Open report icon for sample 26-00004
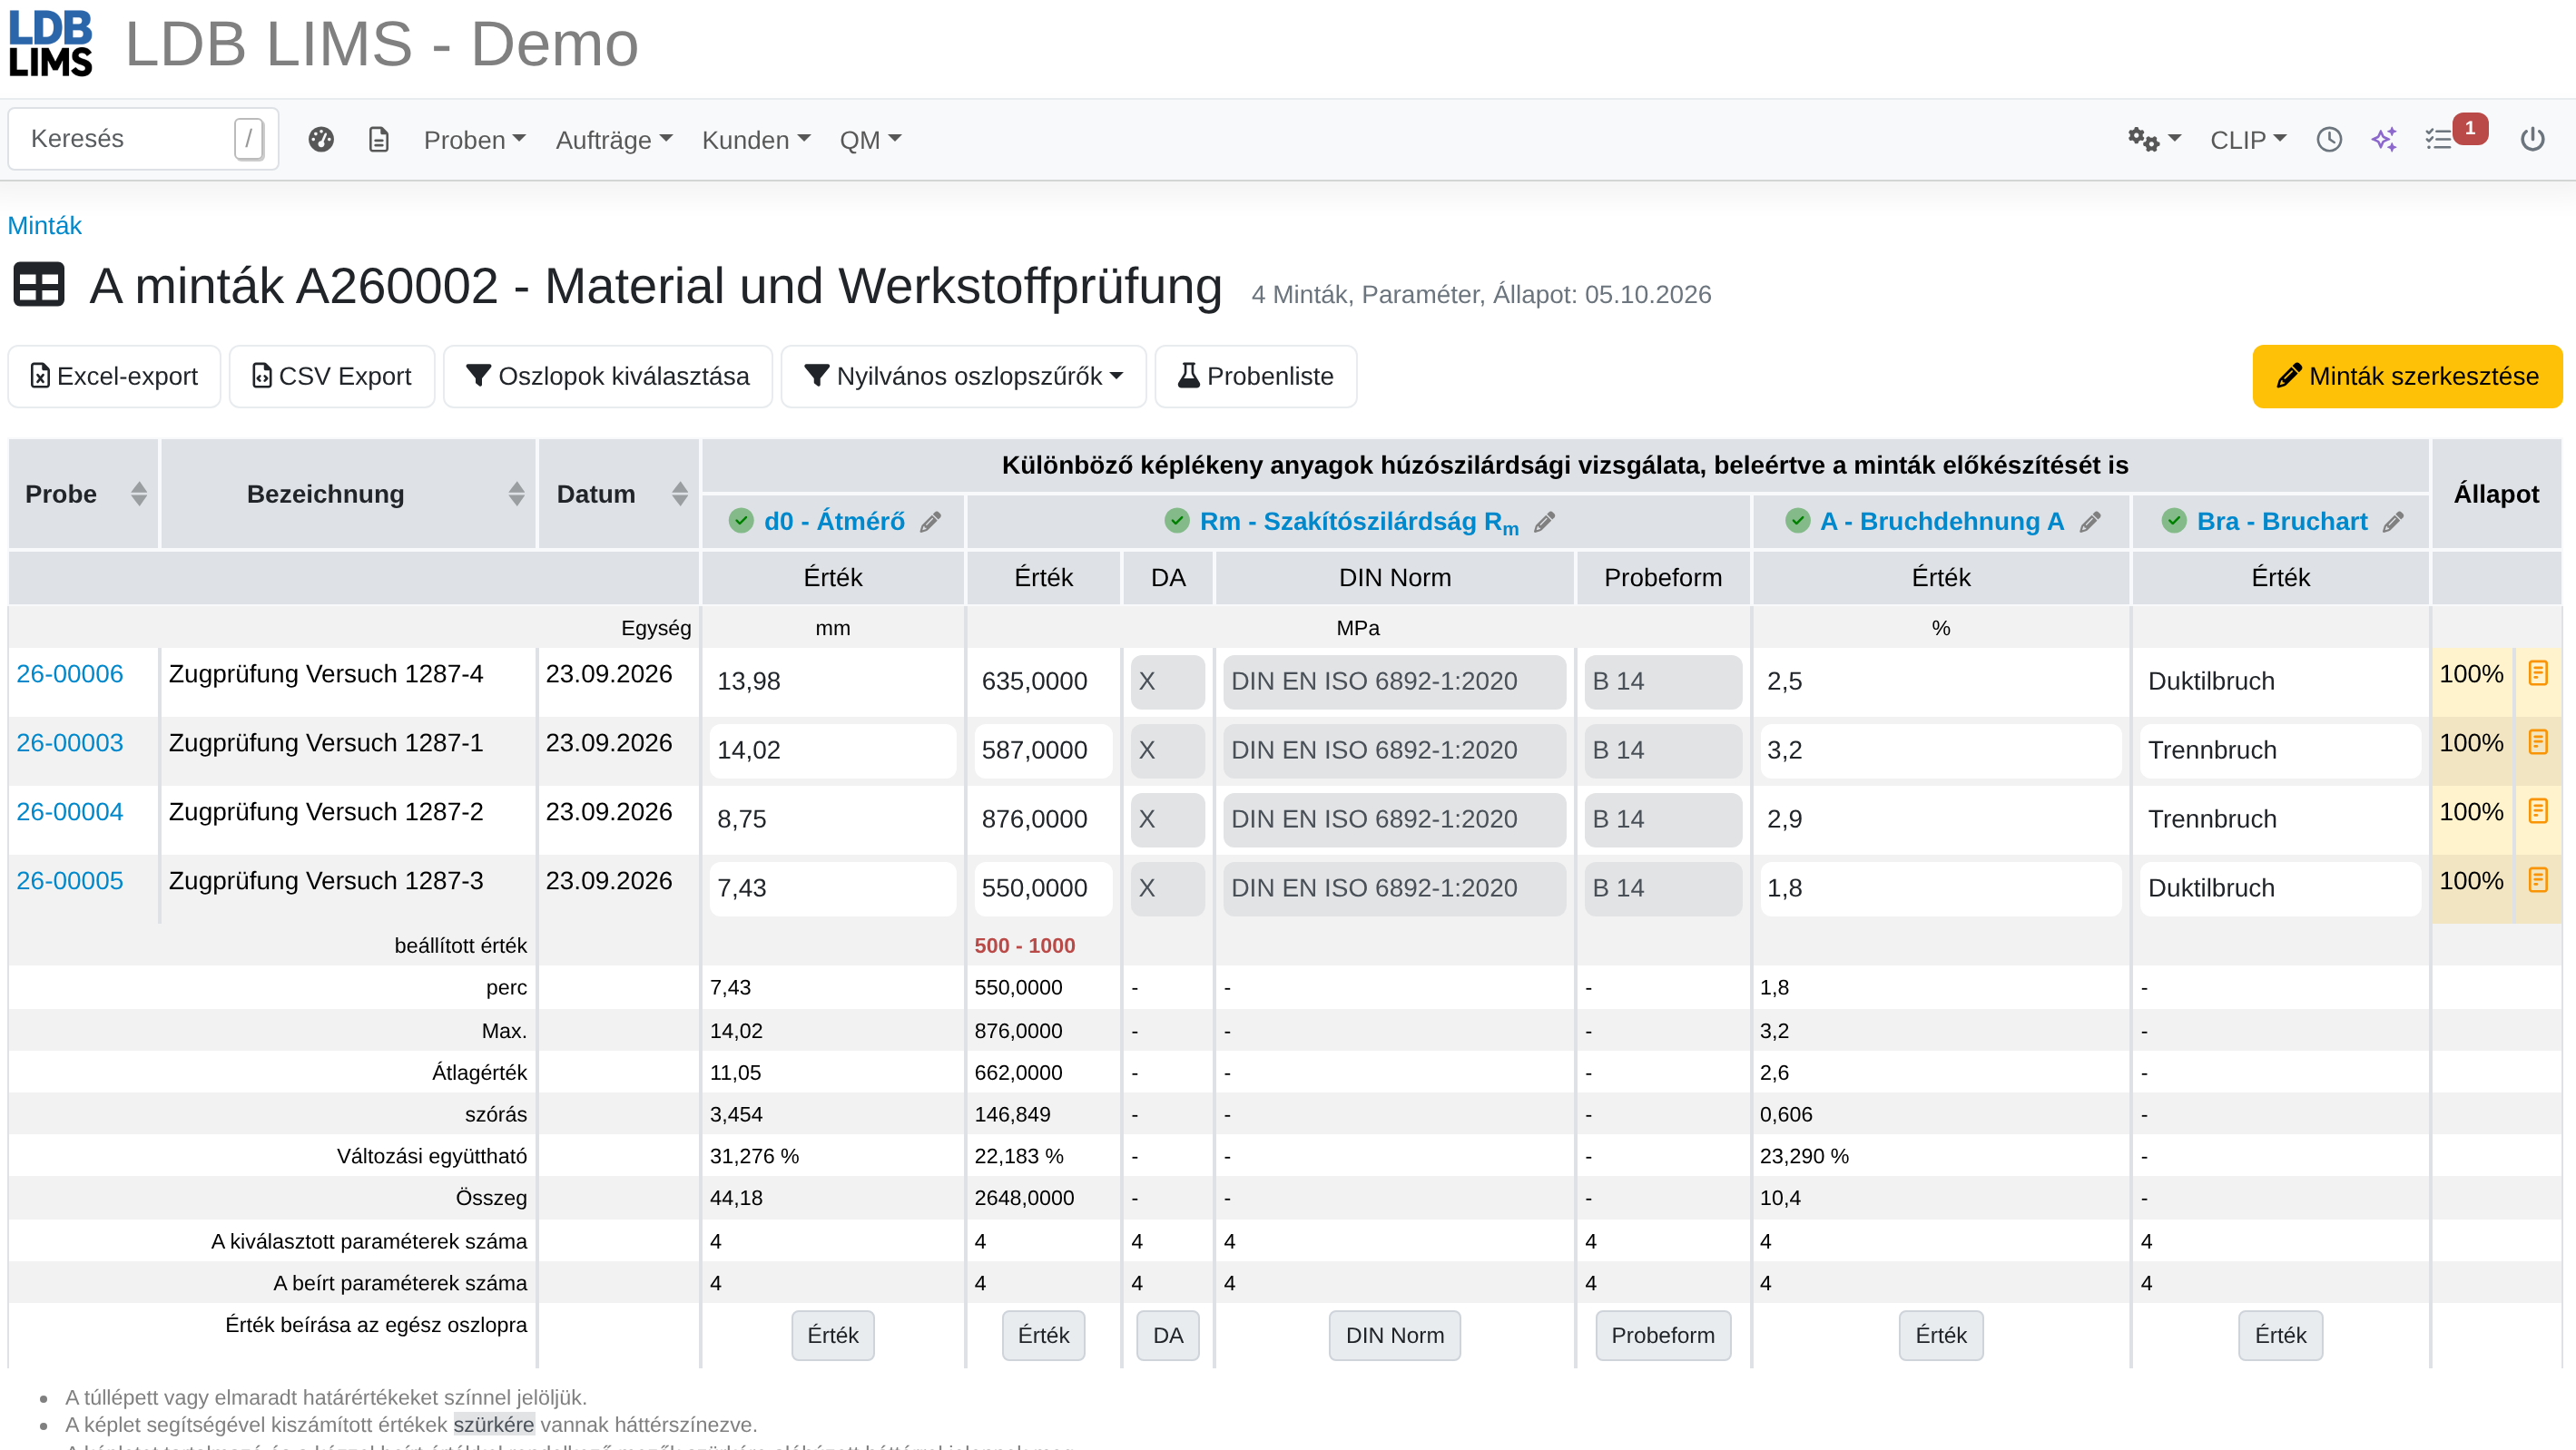2576x1450 pixels. 2538,812
